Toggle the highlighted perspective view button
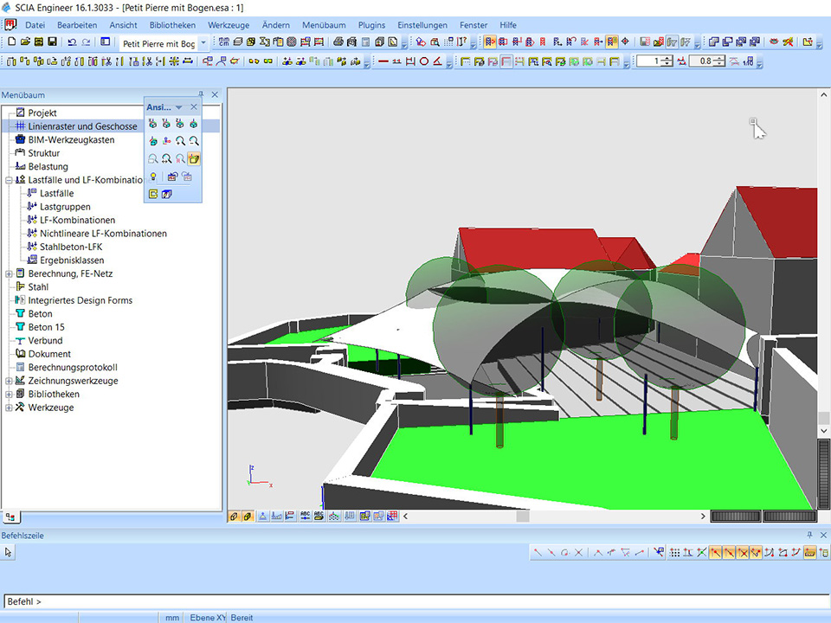The height and width of the screenshot is (623, 831). [194, 159]
